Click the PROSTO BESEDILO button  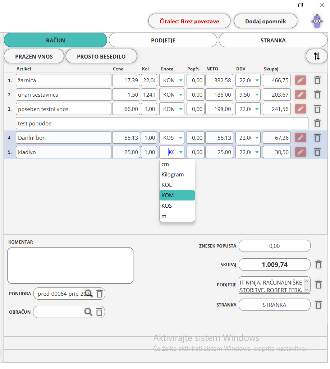(x=101, y=56)
